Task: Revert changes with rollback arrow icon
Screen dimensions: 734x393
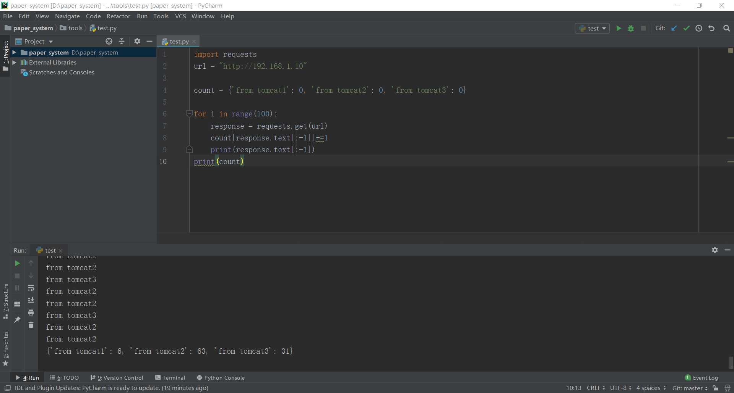Action: pyautogui.click(x=711, y=28)
